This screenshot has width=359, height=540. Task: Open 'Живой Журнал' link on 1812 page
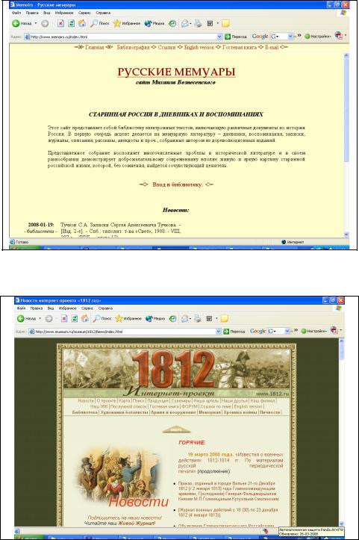tap(137, 524)
